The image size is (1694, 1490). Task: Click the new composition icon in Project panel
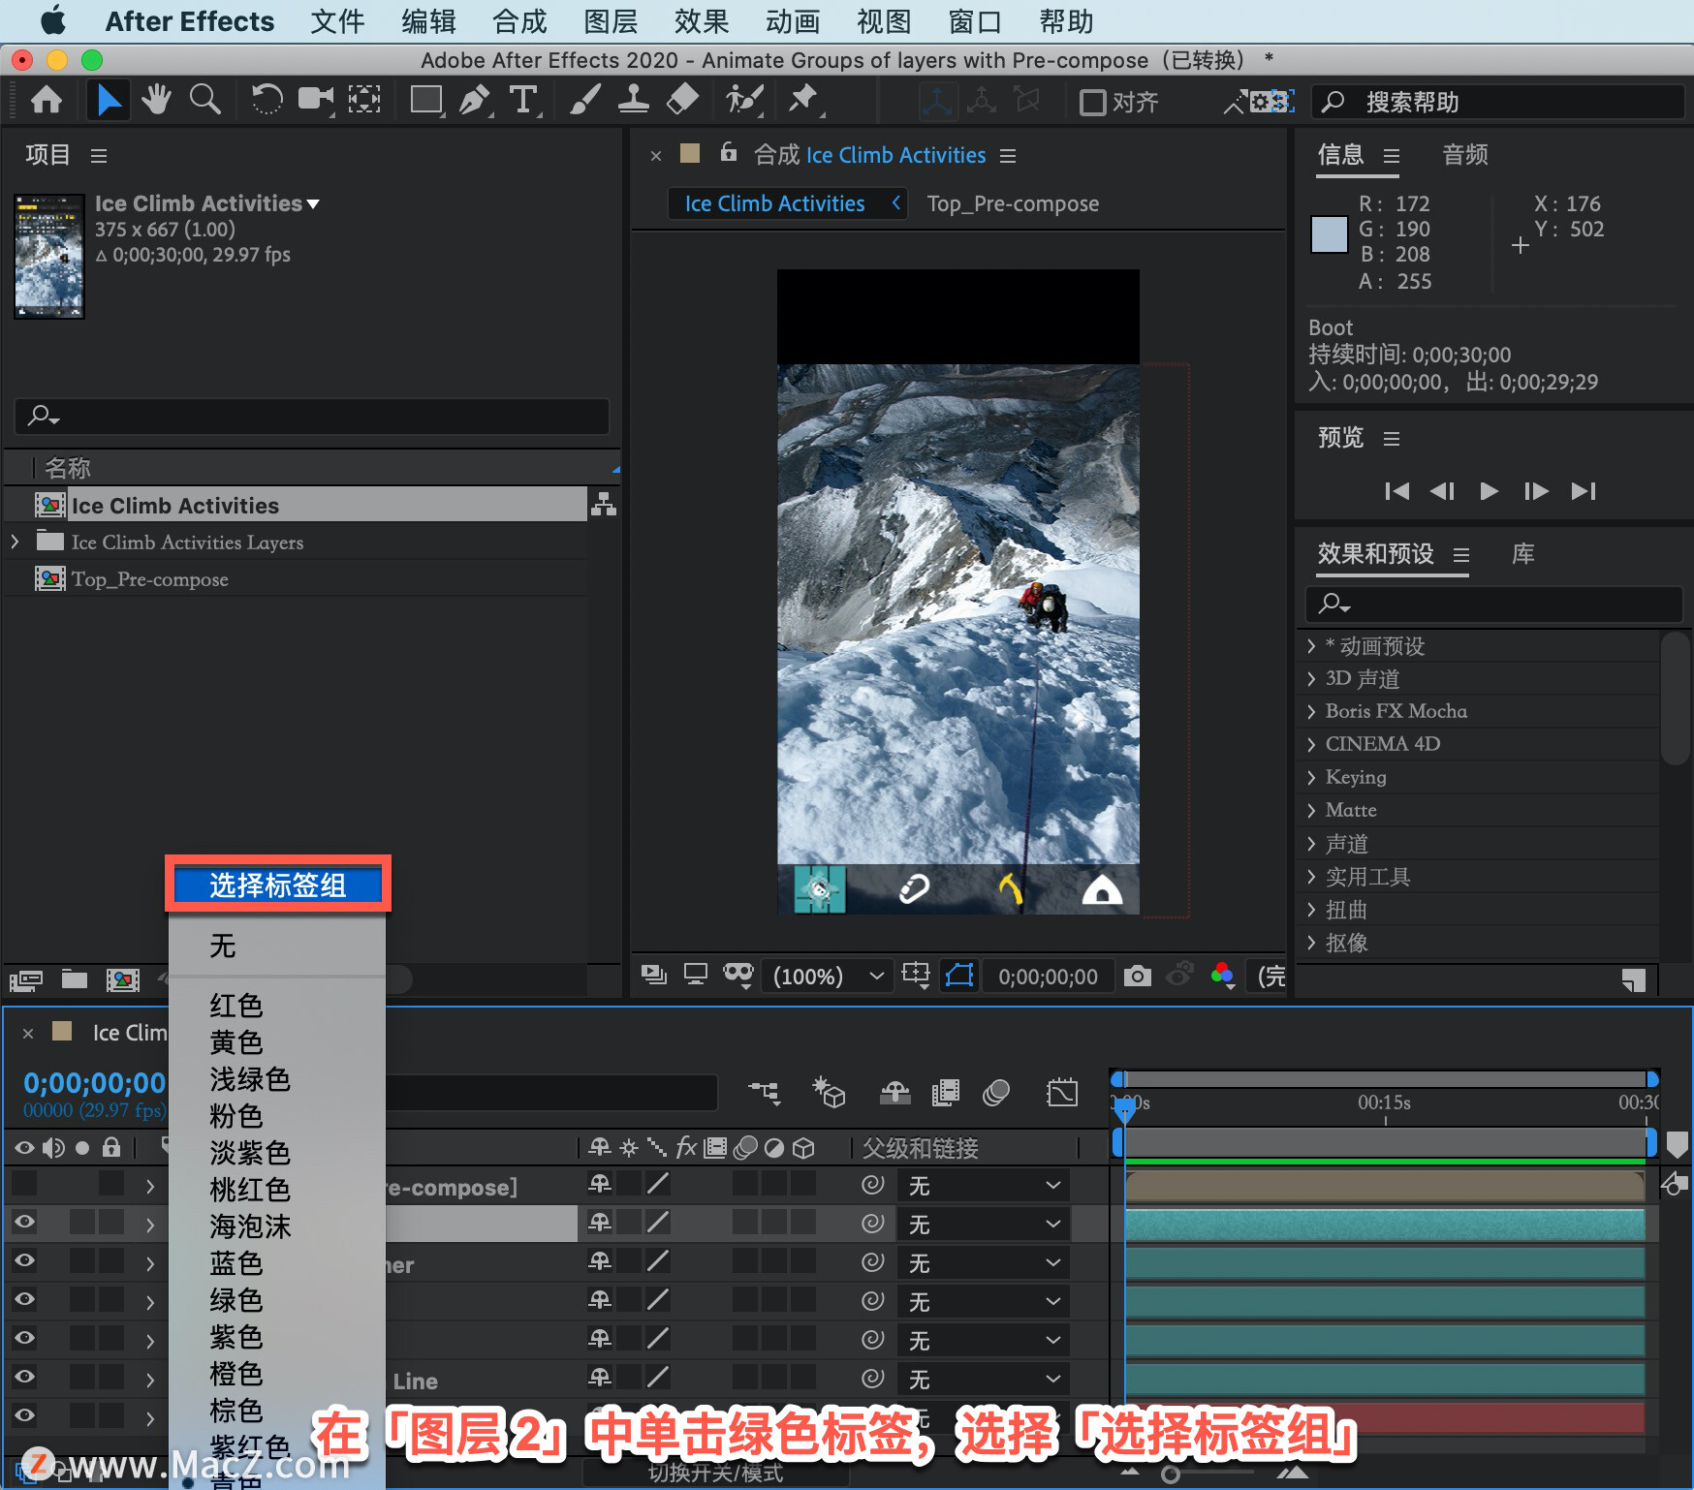click(122, 979)
